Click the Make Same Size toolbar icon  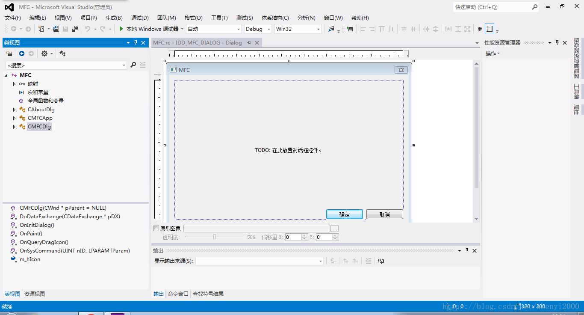467,29
